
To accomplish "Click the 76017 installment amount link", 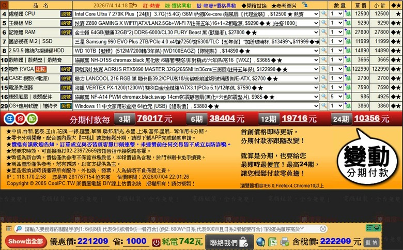I will coord(150,118).
